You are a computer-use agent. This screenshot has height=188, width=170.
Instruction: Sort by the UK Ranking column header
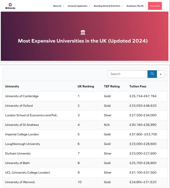(86, 86)
